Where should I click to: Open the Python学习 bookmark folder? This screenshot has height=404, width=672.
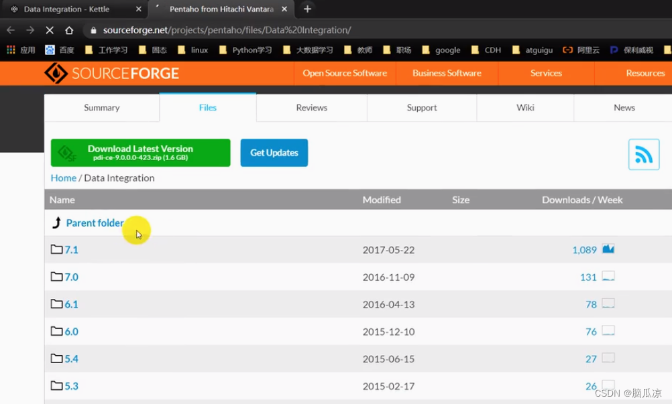point(245,50)
